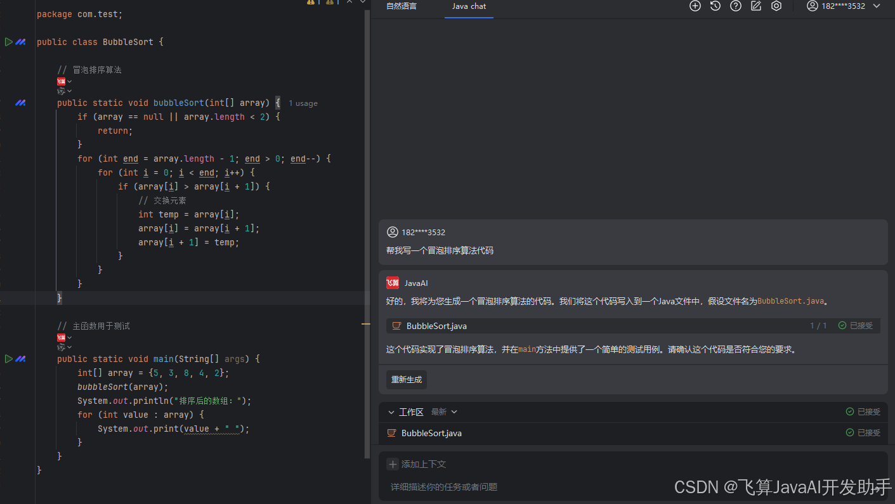
Task: Click the JavaAI red logo in reply
Action: 393,283
